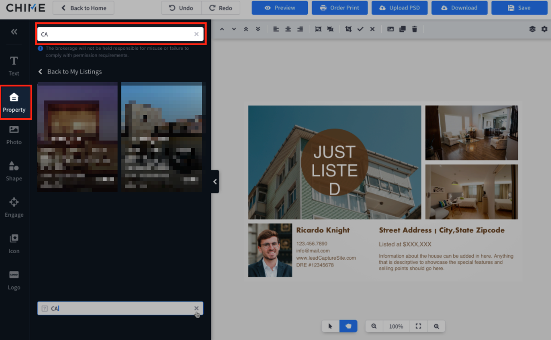Select the Listed at $XXX,XXX text

click(405, 244)
